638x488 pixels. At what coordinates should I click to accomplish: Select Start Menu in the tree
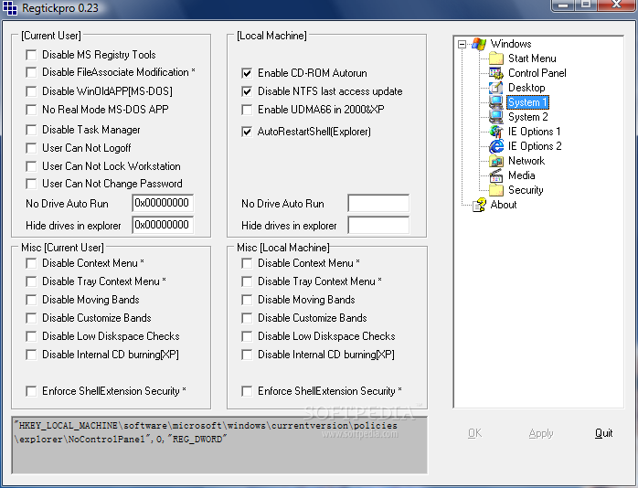click(x=532, y=58)
